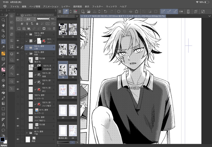Viewport: 212px width, 147px height.
Task: Select the black main color swatch
Action: [2, 139]
